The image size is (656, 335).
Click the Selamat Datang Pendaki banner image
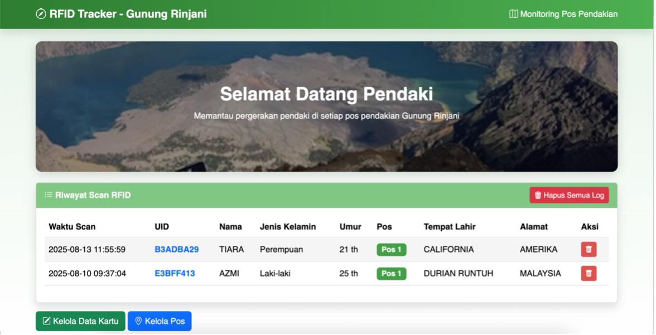pos(326,106)
